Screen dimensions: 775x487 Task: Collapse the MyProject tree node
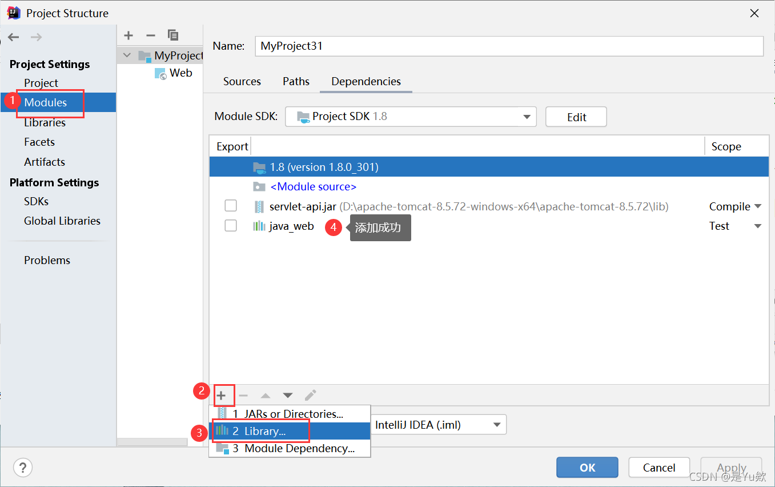coord(128,55)
